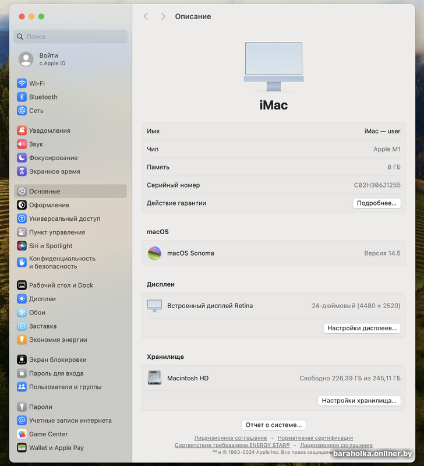Click Войти с Apple ID text
The height and width of the screenshot is (466, 424).
[x=52, y=59]
